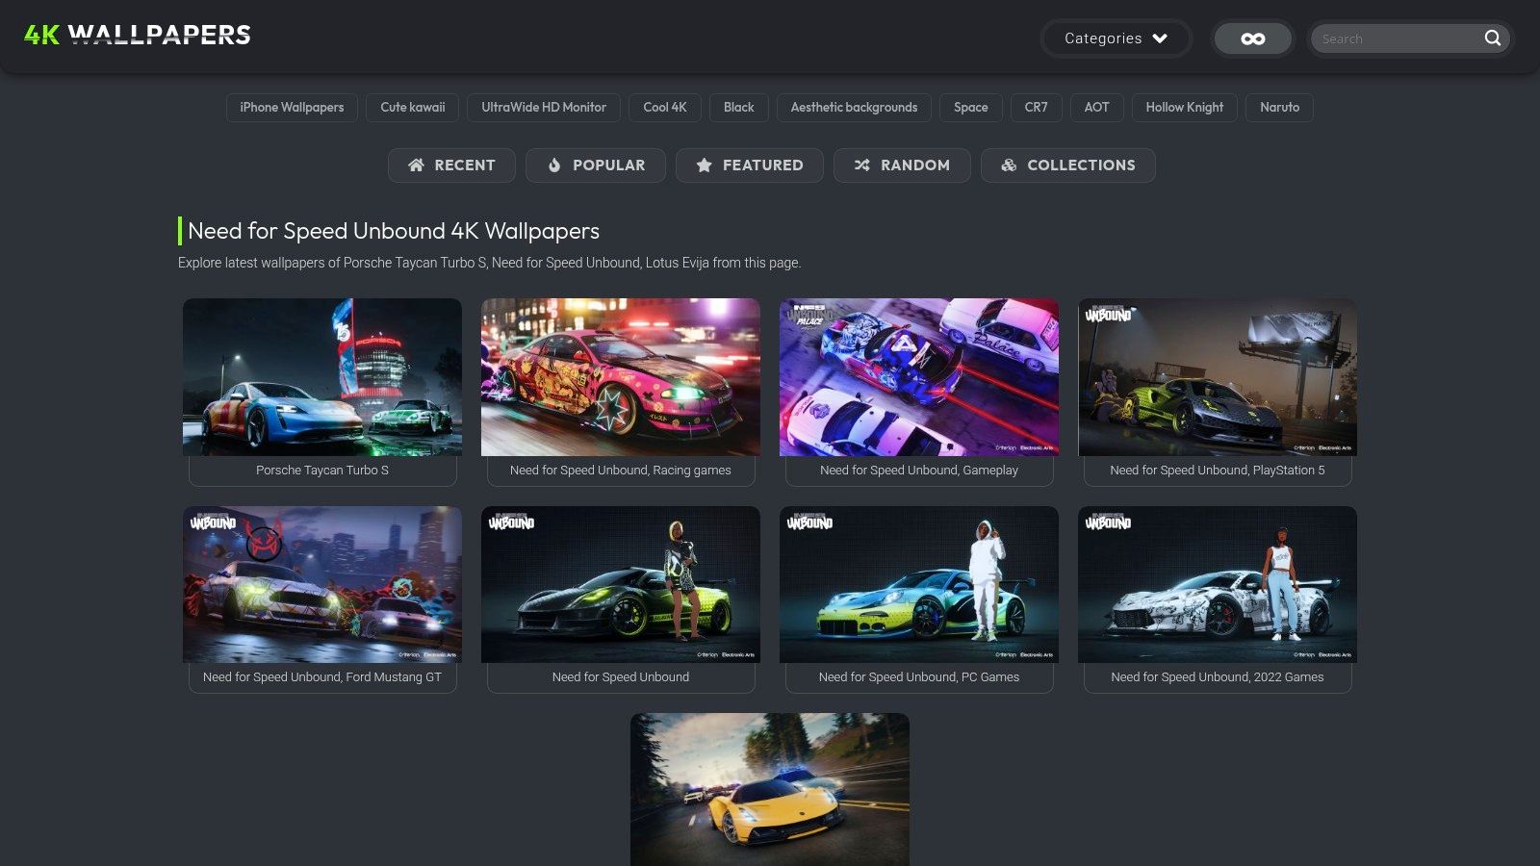Open the AOT tag
1540x866 pixels.
point(1097,108)
